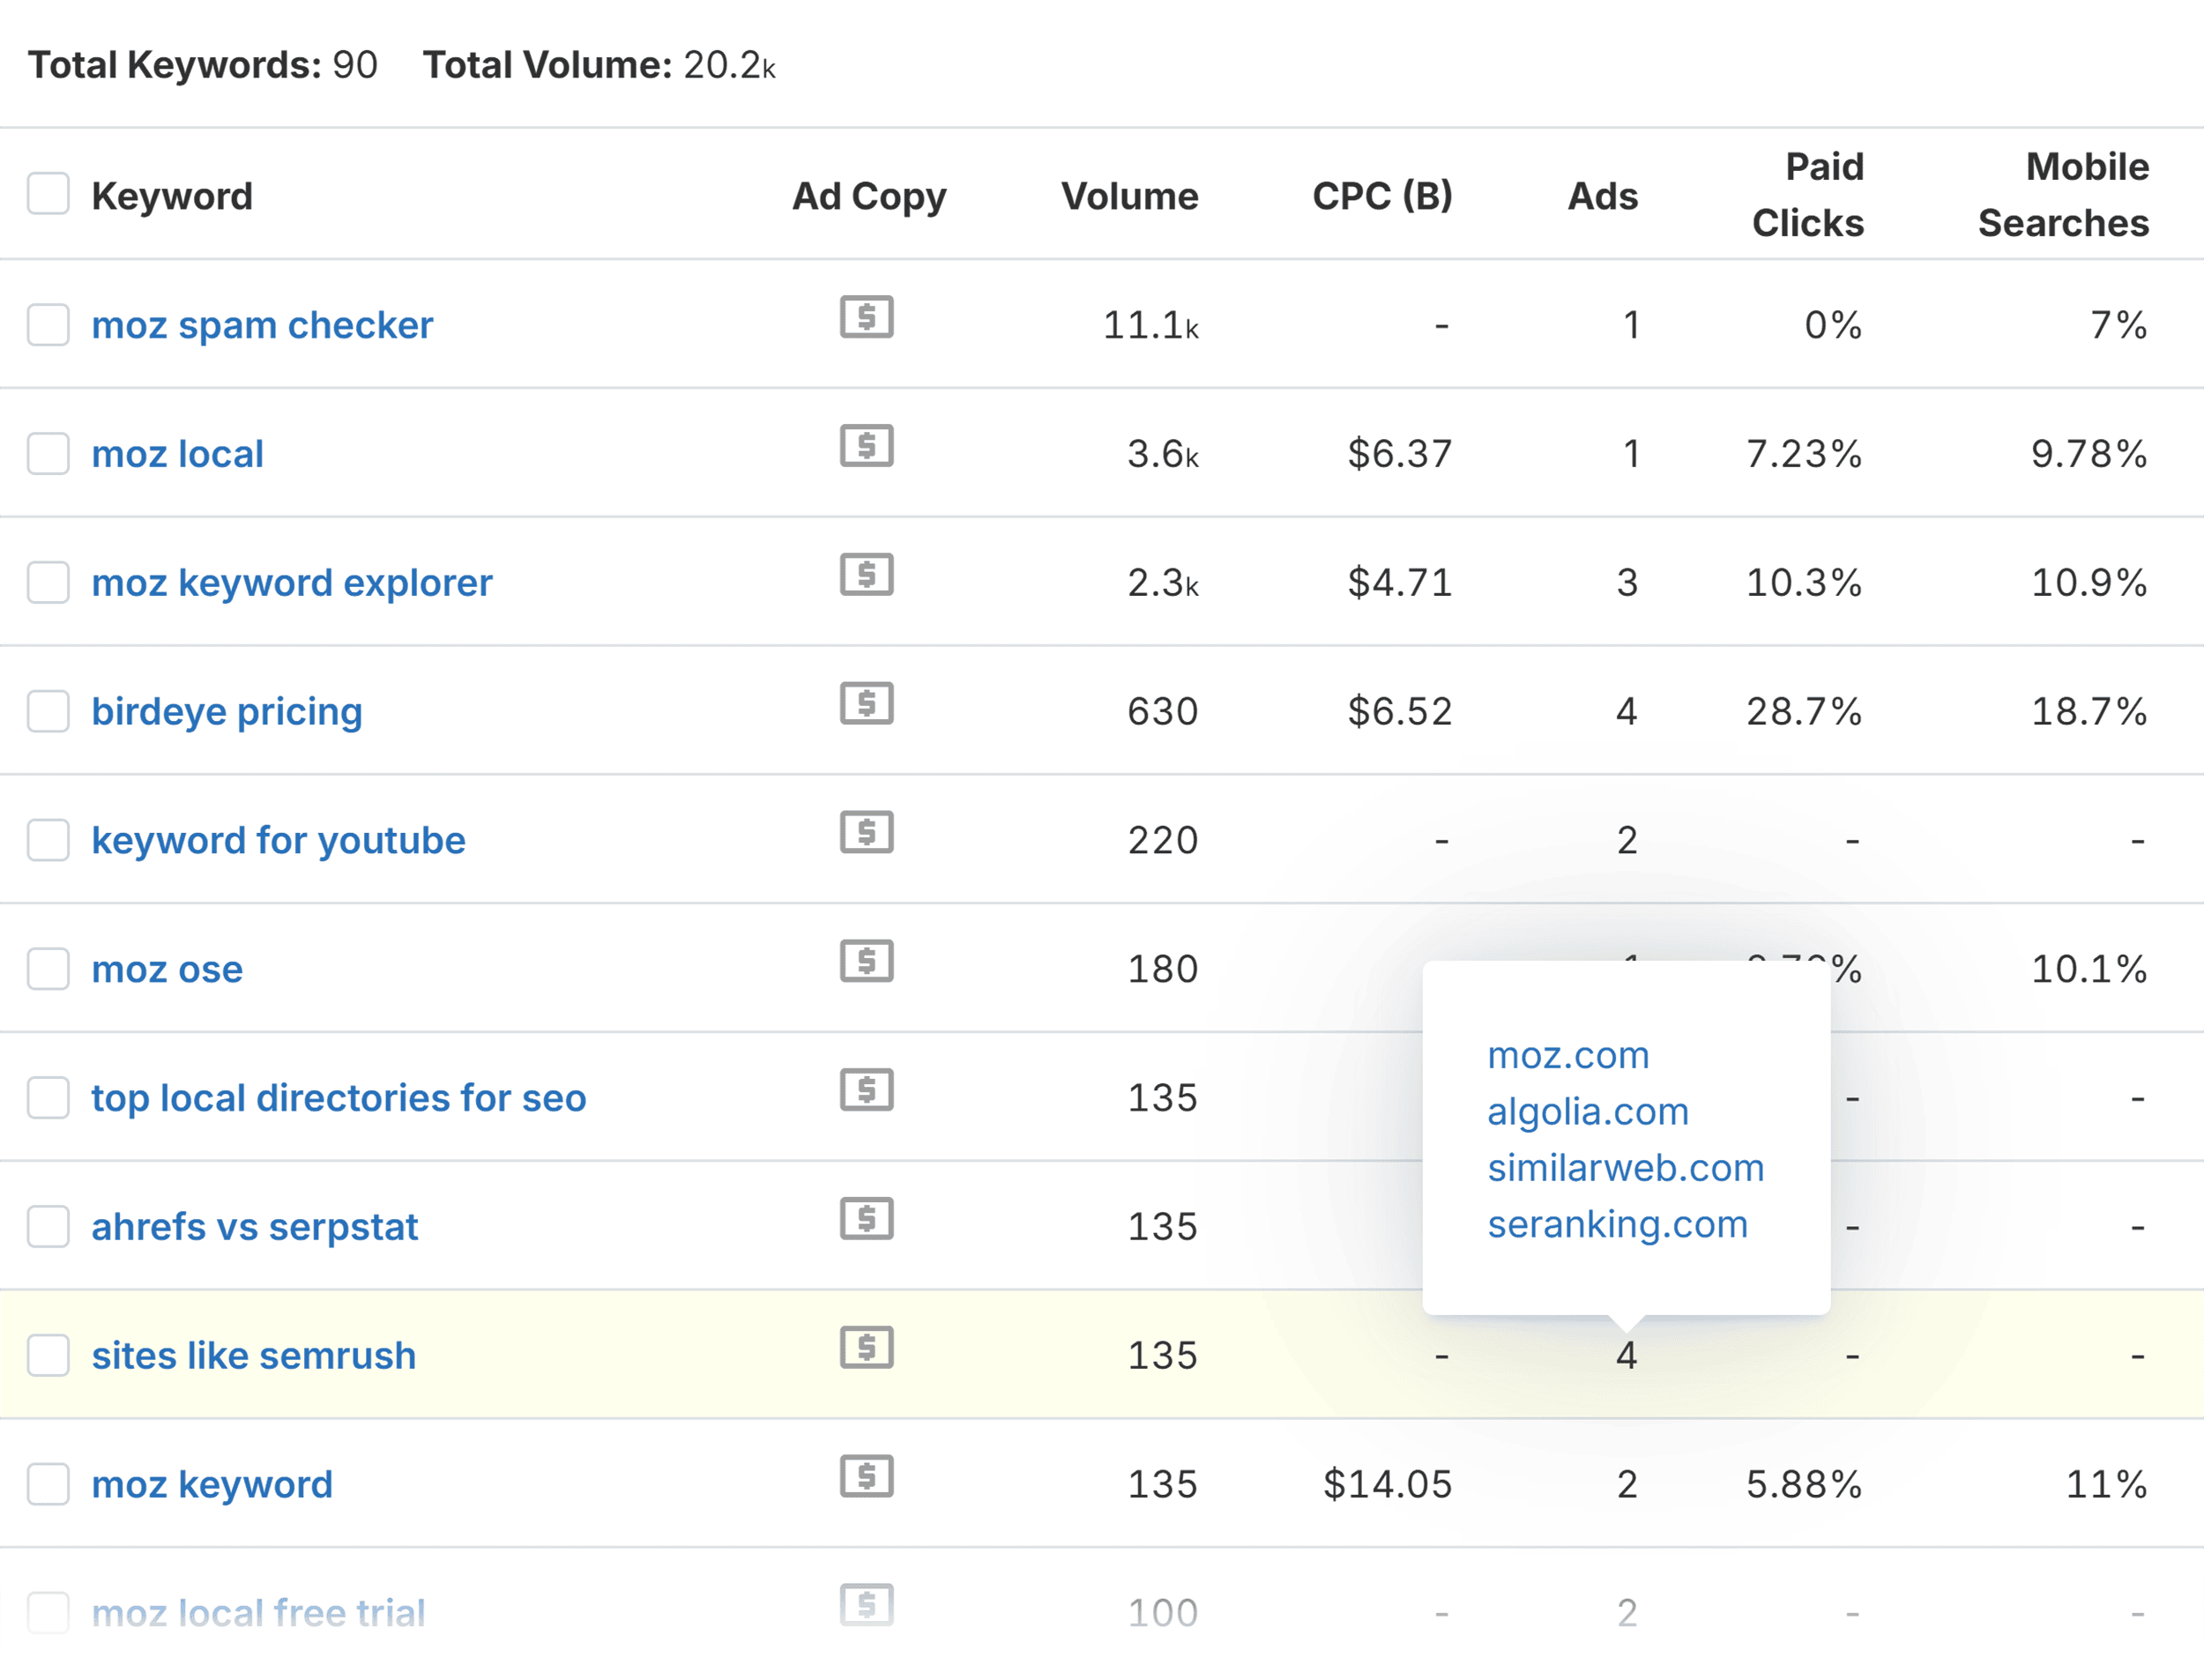Open the moz keyword link
2204x1680 pixels.
point(212,1485)
